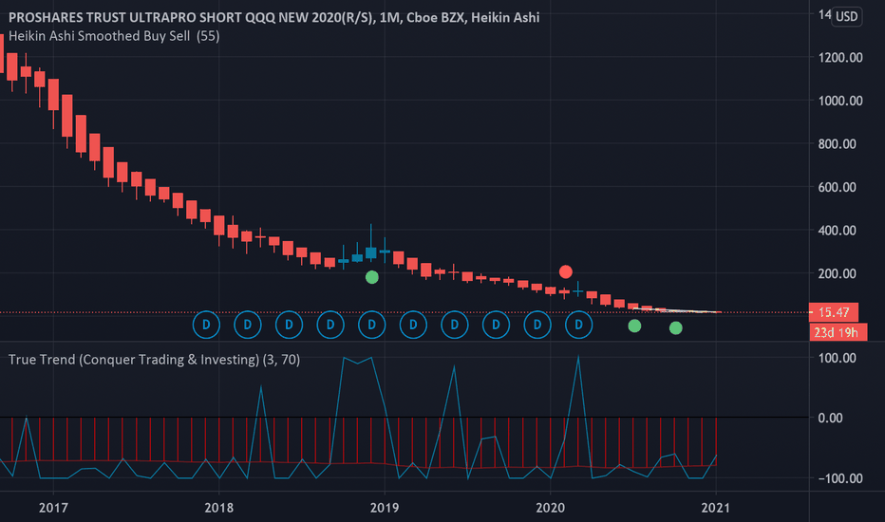Click the 1200.00 price scale label
This screenshot has width=885, height=522.
[x=840, y=58]
